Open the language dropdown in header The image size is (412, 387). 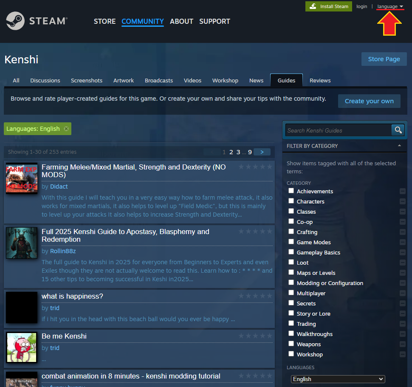pos(390,6)
